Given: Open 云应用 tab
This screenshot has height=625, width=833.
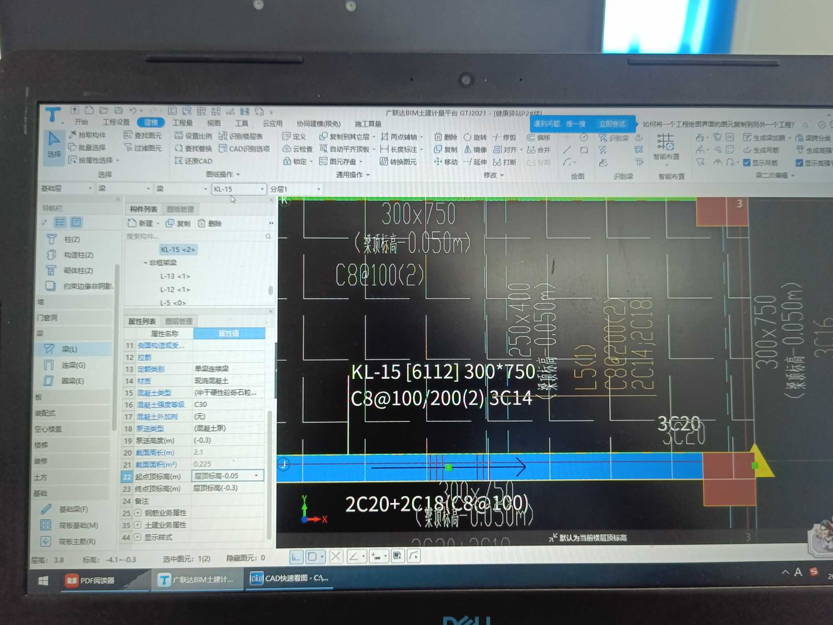Looking at the screenshot, I should 273,124.
